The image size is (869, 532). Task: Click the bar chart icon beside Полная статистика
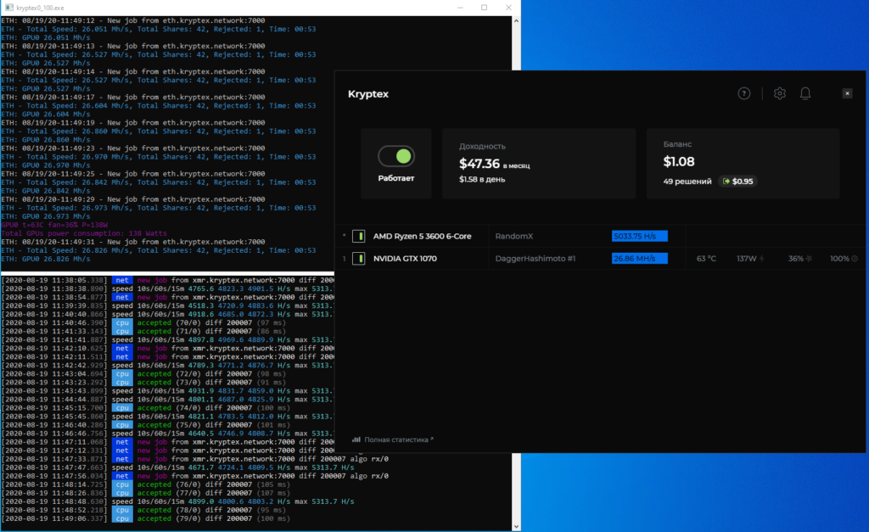[356, 440]
